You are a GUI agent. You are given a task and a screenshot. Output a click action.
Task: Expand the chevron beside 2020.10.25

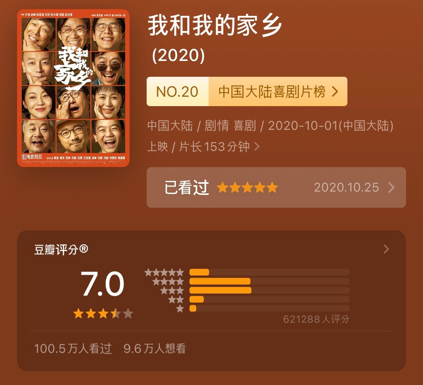coord(391,187)
